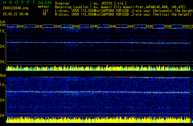Click the 0047 time marker
193x126 pixels.
point(131,26)
